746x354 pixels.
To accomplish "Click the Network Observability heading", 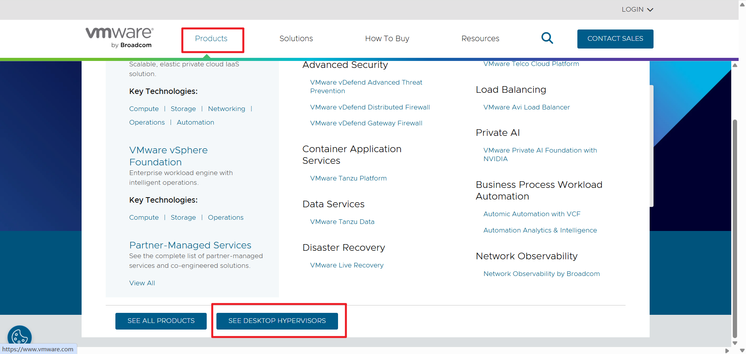I will tap(526, 256).
